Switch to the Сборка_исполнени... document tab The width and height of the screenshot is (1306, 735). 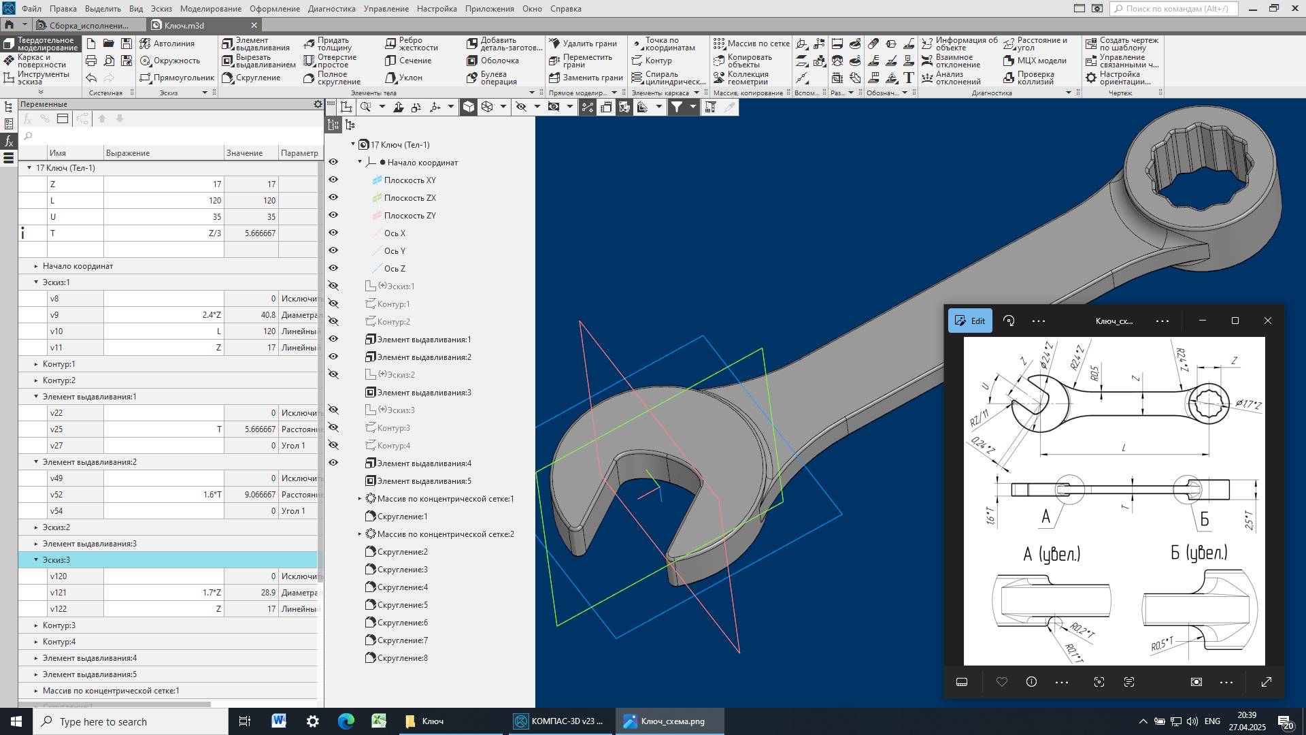88,25
